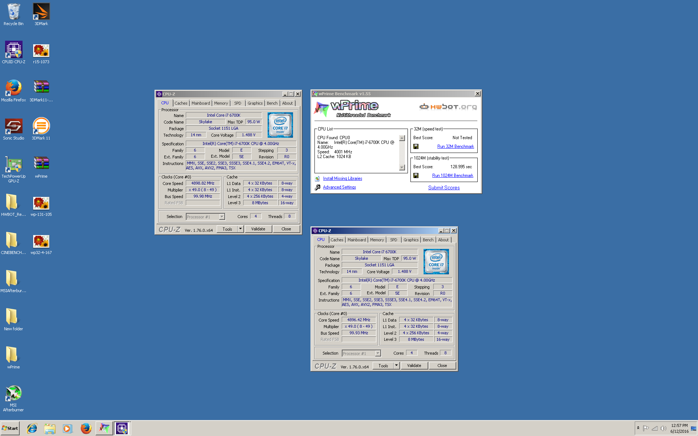Open Memory tab in lower CPU-Z
Screen dimensions: 698x436
pos(377,240)
